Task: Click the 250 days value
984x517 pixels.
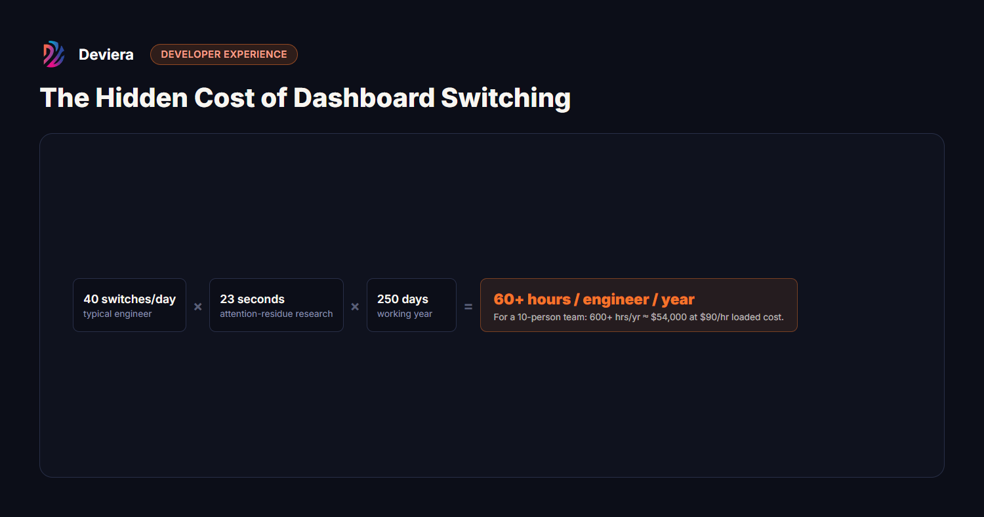Action: (403, 299)
